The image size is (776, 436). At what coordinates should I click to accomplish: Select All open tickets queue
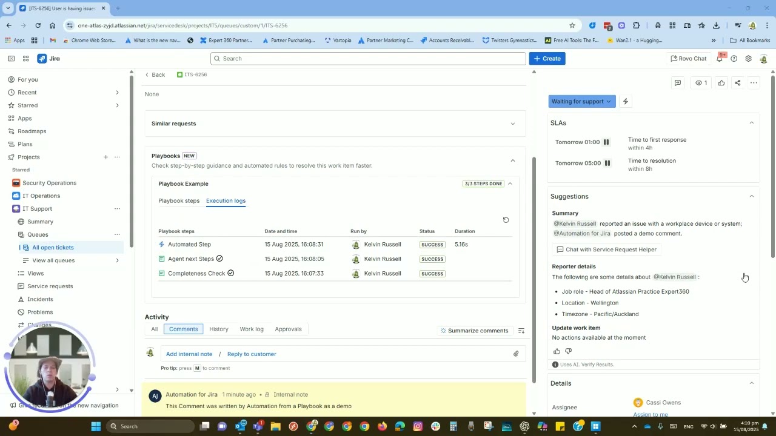[72, 248]
